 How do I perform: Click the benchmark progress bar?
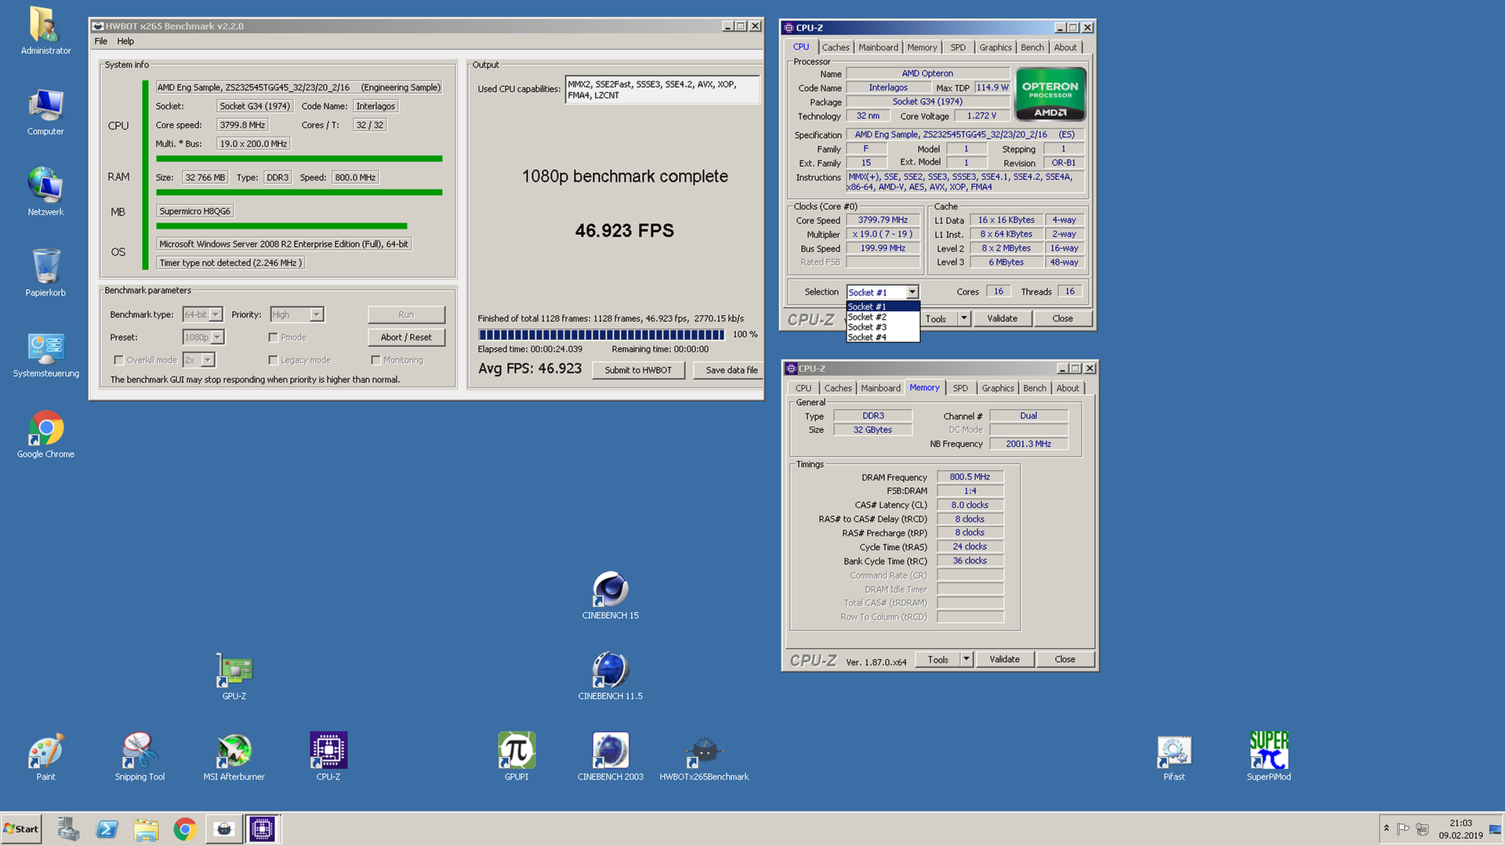click(601, 334)
